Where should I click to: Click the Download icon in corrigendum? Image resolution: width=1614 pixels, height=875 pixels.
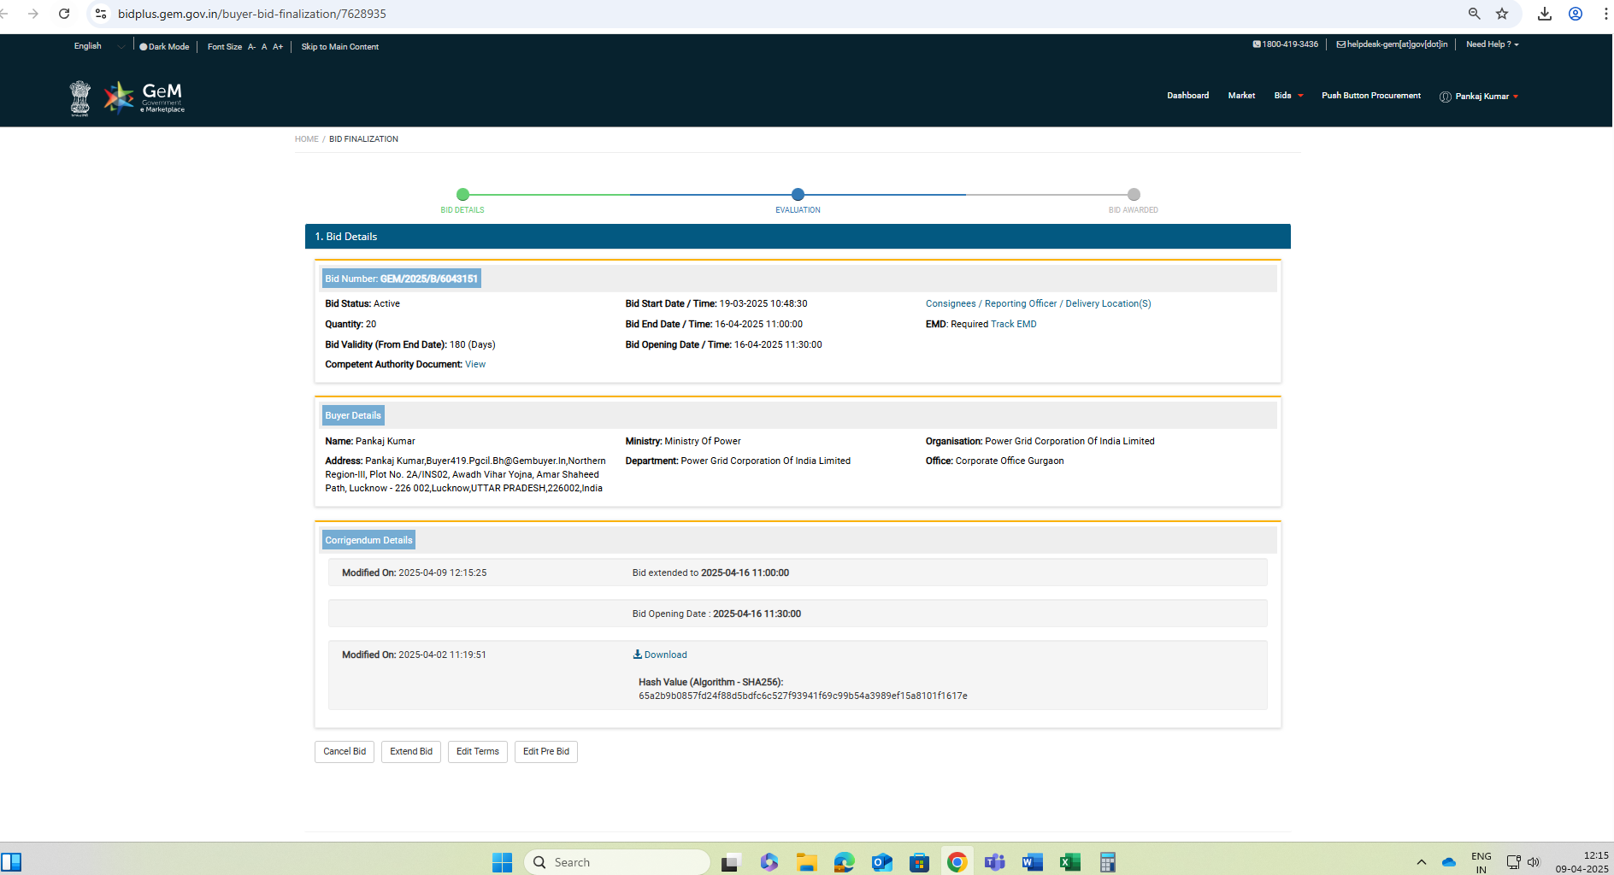tap(637, 655)
